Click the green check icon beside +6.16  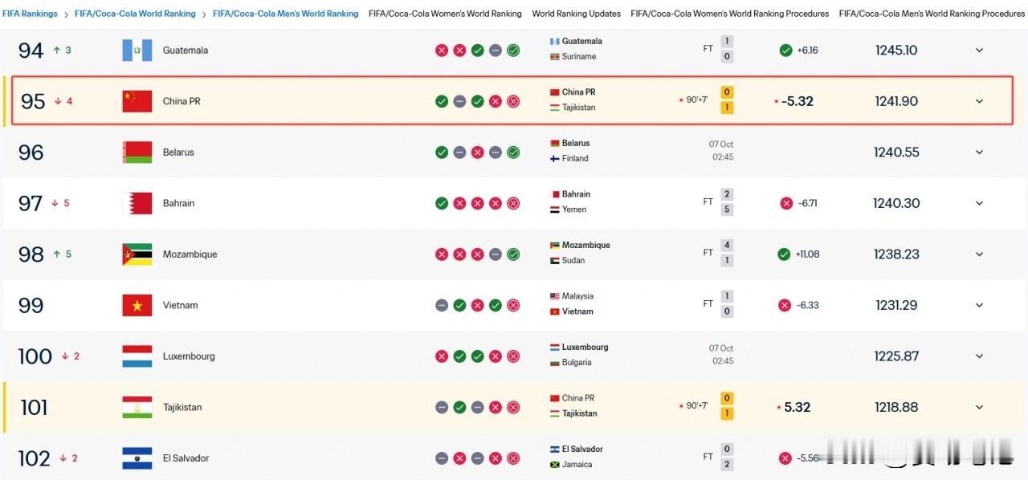(785, 51)
